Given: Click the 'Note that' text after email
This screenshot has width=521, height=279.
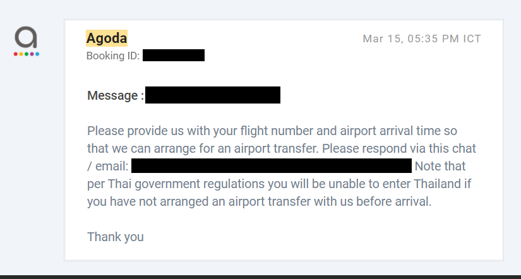Looking at the screenshot, I should click(440, 166).
